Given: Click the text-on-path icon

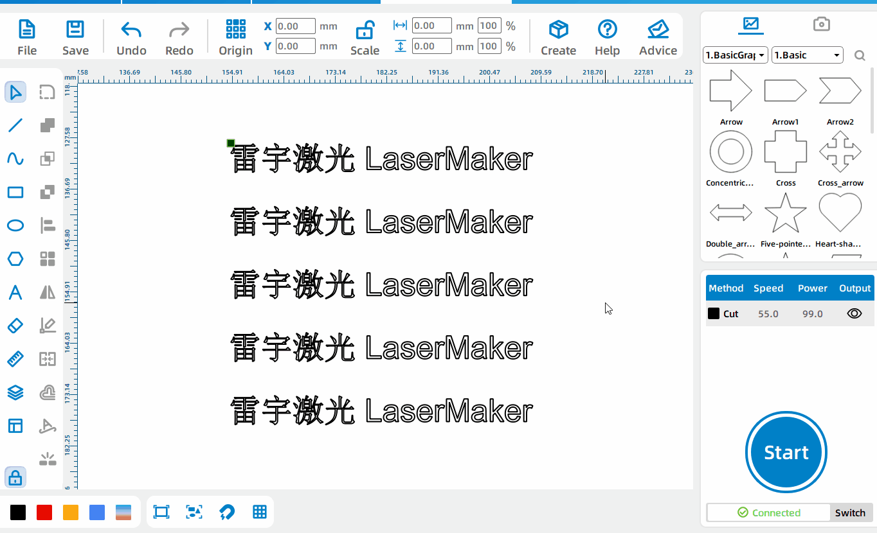Looking at the screenshot, I should [47, 426].
